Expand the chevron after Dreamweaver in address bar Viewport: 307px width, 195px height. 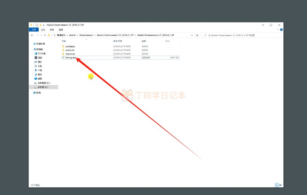(95, 35)
